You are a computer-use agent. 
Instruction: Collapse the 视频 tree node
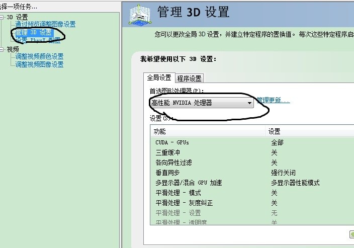[2, 49]
